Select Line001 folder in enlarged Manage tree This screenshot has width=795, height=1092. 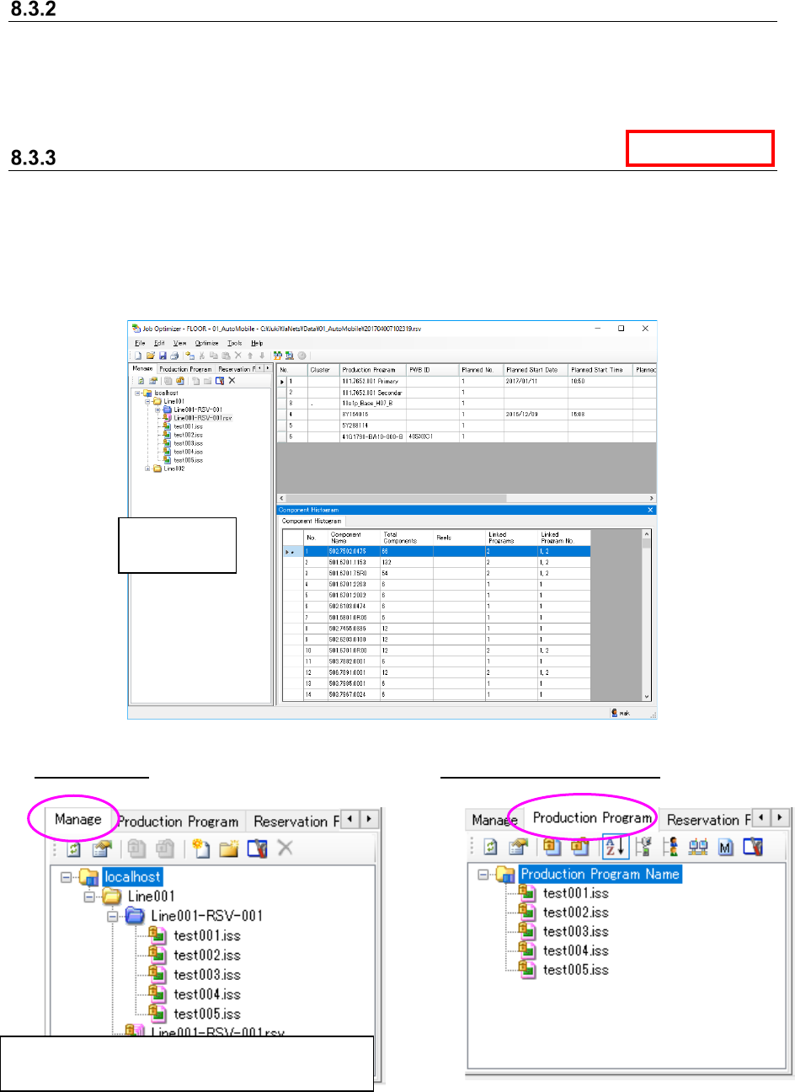(151, 897)
